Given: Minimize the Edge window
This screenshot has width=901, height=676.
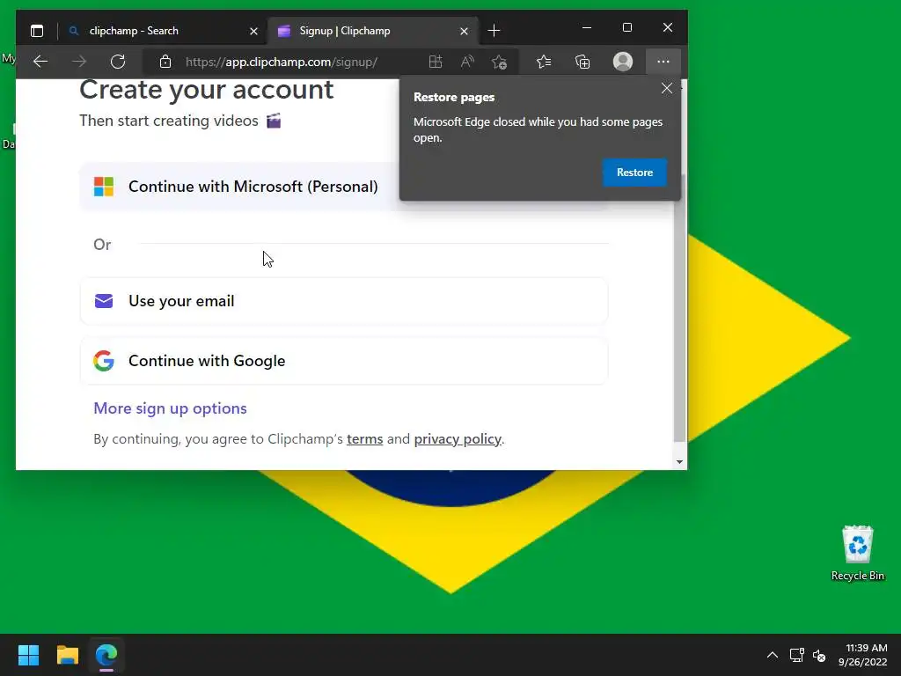Looking at the screenshot, I should [587, 27].
